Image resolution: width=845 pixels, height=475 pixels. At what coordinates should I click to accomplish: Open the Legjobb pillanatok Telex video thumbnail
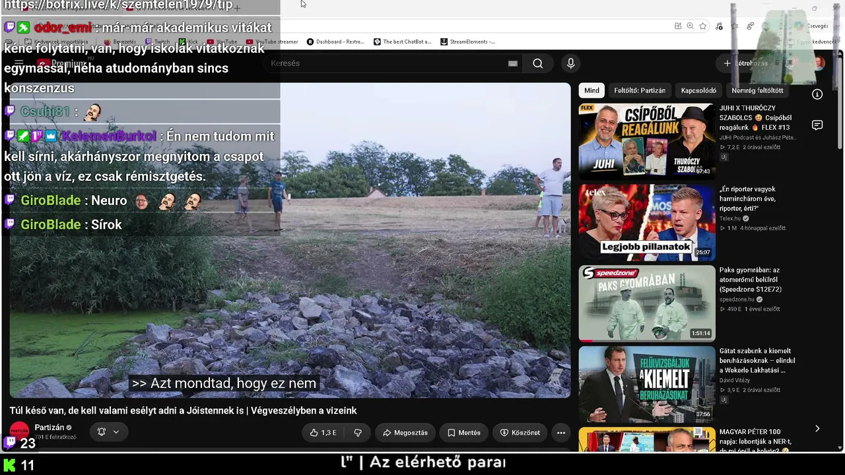647,222
